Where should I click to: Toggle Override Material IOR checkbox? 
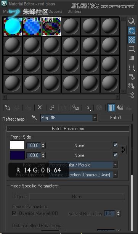click(x=14, y=213)
